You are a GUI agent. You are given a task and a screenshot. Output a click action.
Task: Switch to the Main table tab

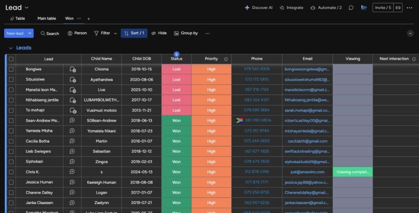47,18
